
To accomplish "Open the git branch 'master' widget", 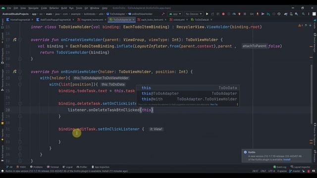I will coord(295,171).
